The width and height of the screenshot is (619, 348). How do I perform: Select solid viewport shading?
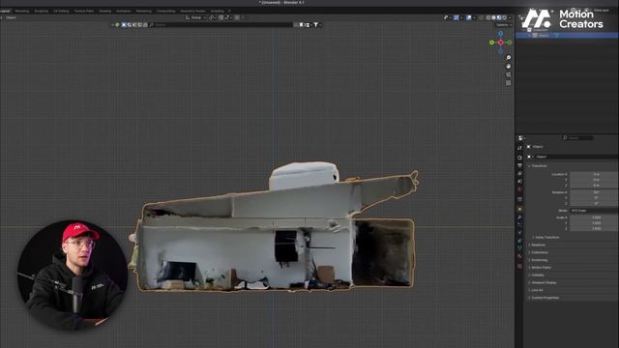[x=493, y=17]
